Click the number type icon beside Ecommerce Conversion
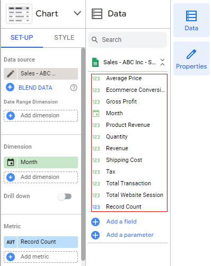Viewport: 211px width, 266px height. 96,90
